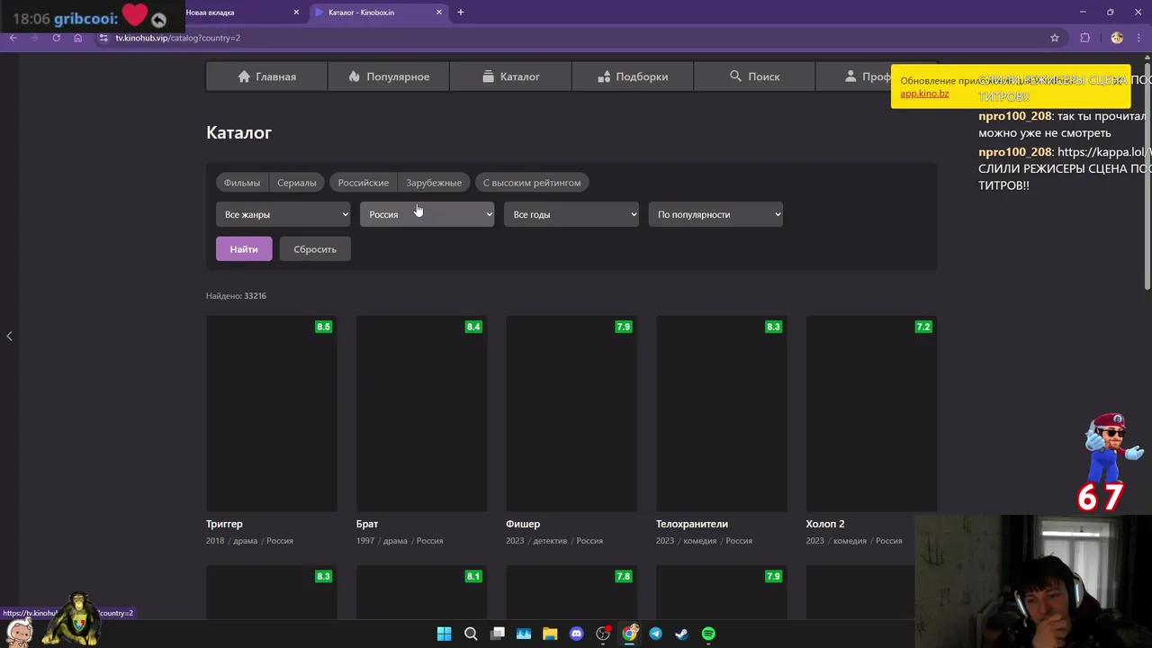This screenshot has height=648, width=1152.
Task: Open the Главная home nav item
Action: (x=266, y=76)
